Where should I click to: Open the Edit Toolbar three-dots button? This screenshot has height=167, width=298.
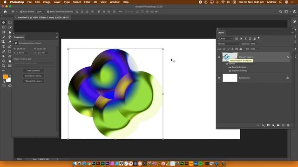tap(4, 71)
